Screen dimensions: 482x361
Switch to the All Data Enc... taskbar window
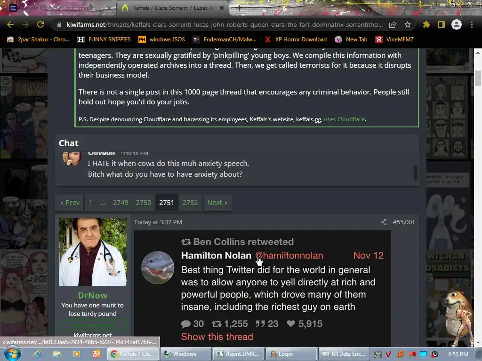click(x=344, y=354)
